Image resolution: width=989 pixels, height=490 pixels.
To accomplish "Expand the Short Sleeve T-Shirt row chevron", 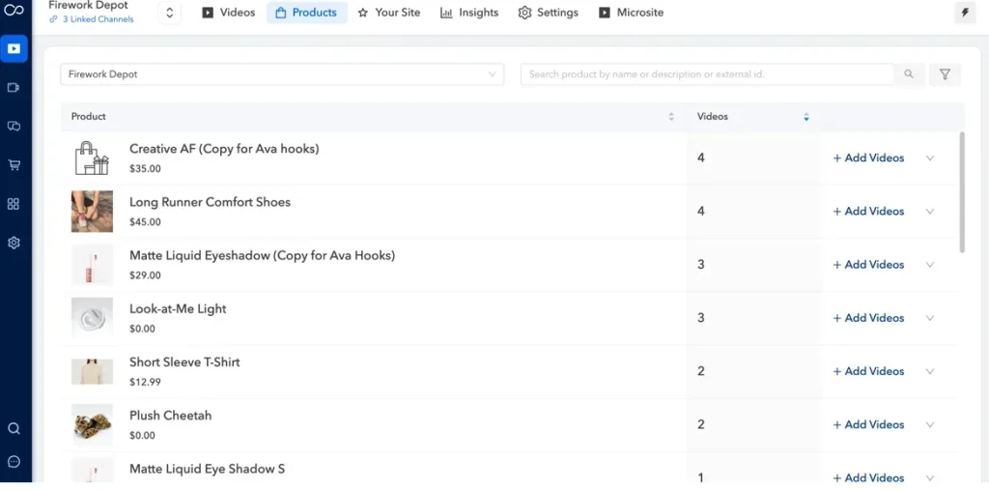I will coord(930,372).
